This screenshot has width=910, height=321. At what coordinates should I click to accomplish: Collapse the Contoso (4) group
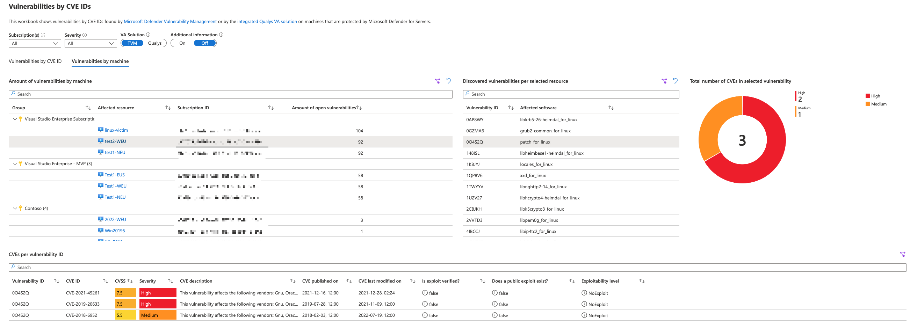(15, 208)
